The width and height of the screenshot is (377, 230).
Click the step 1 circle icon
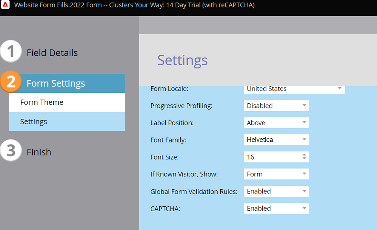pyautogui.click(x=11, y=51)
